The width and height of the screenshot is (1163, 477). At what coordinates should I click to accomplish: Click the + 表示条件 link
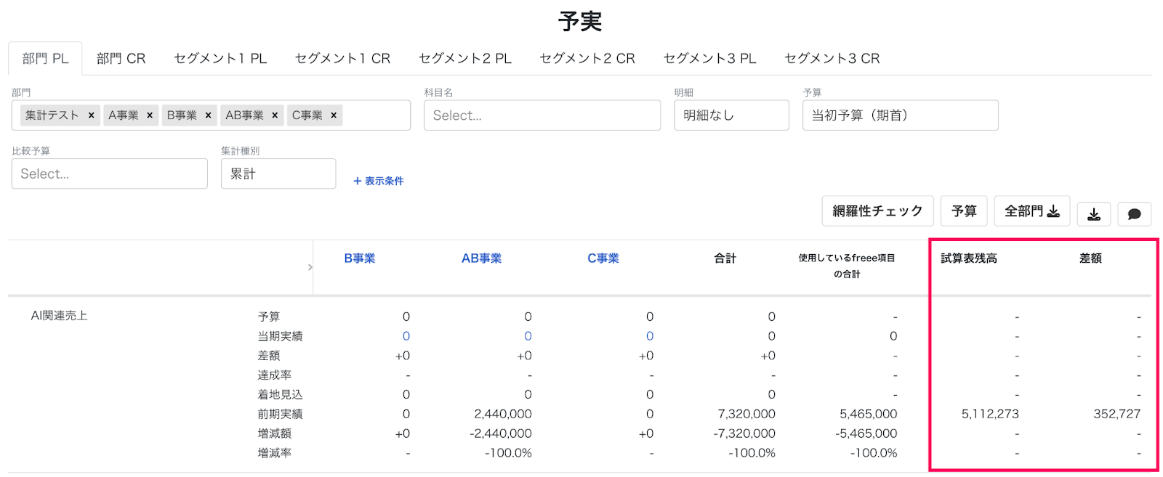(x=378, y=181)
